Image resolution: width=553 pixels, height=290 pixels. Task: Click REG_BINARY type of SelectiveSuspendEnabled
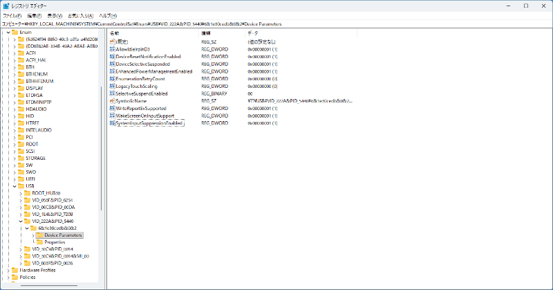coord(214,93)
